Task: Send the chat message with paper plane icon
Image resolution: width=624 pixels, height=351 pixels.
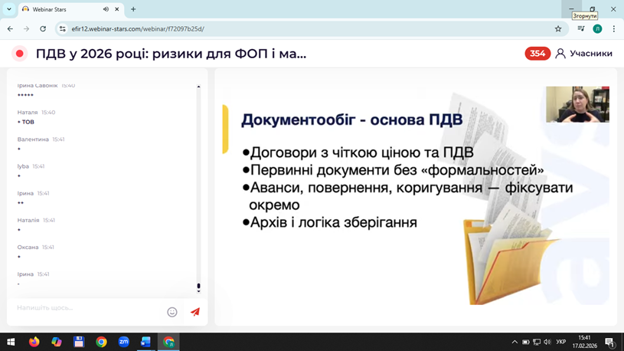Action: click(194, 312)
